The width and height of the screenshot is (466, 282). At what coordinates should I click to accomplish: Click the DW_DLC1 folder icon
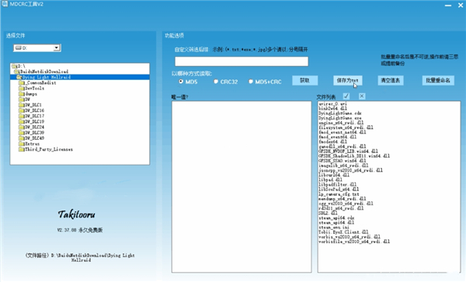(x=22, y=105)
